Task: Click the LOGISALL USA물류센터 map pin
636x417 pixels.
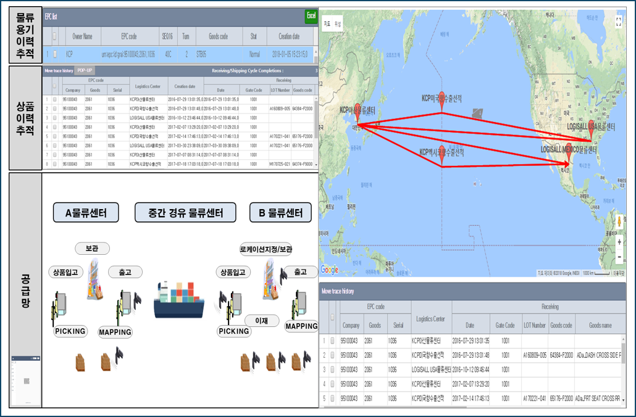Action: (x=592, y=130)
